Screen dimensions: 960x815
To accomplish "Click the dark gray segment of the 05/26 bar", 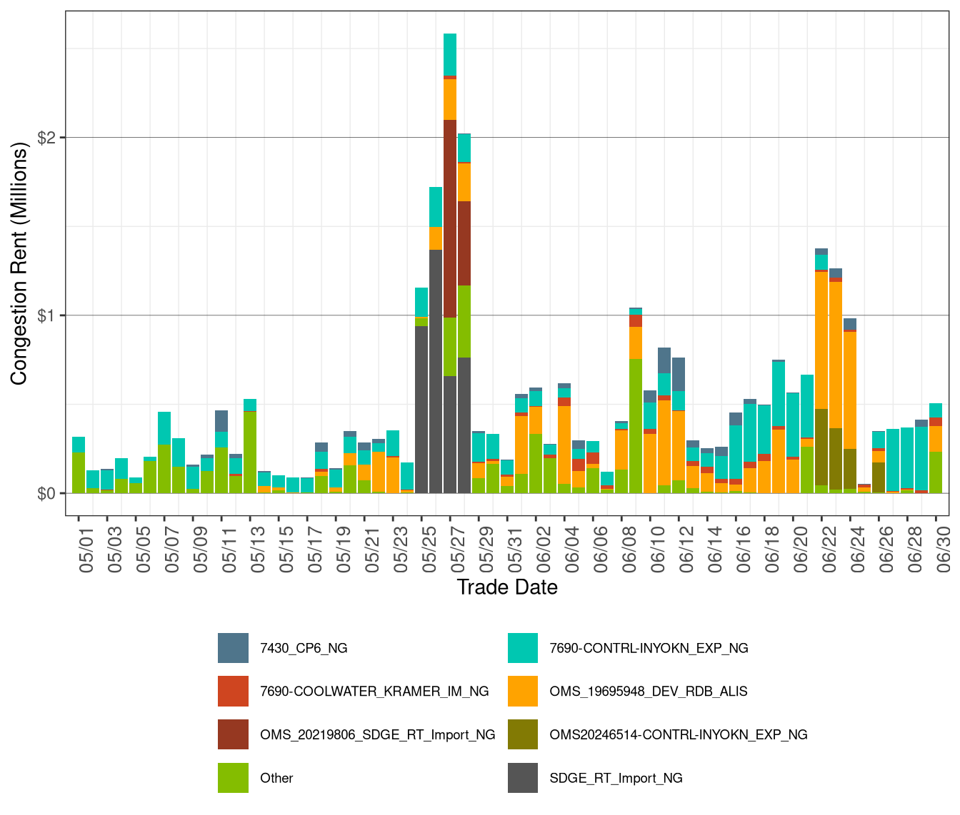I will tap(436, 371).
